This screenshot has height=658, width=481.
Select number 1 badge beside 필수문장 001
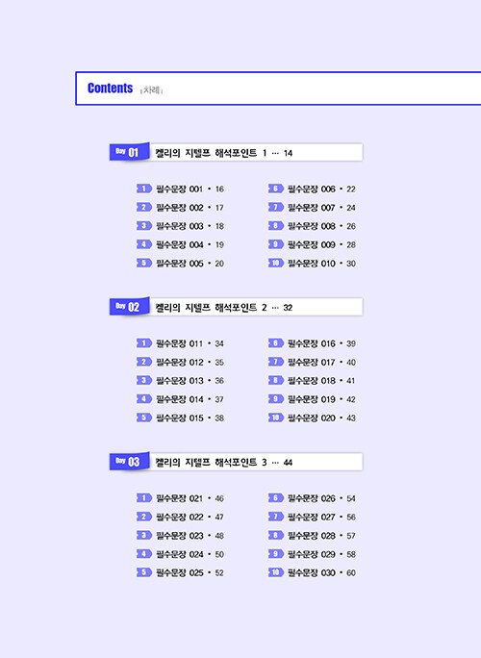[x=144, y=189]
